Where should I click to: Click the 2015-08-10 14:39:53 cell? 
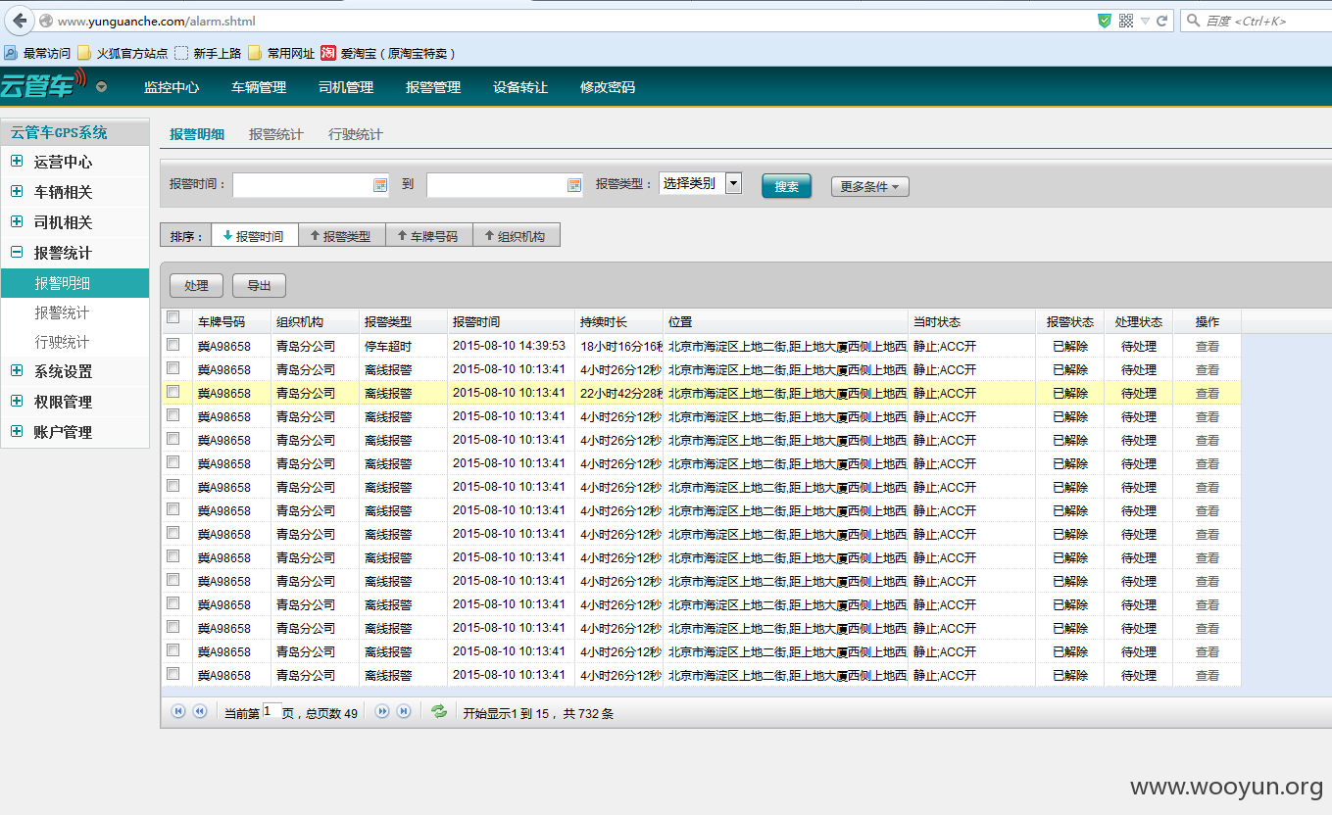509,346
